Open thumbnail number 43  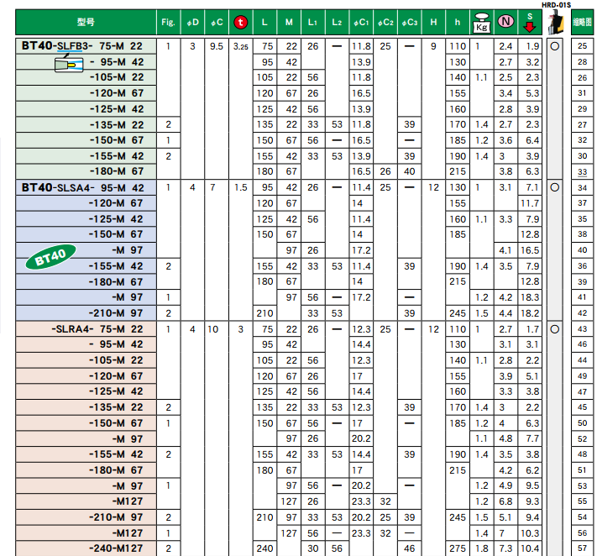[582, 329]
